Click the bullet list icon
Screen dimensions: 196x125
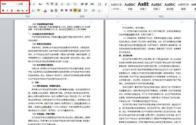62,4
